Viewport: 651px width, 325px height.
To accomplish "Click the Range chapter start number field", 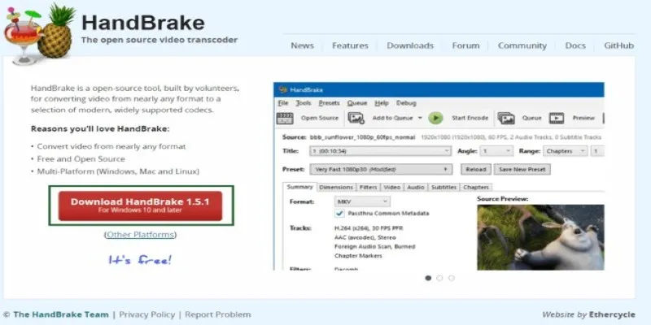I will pos(597,151).
